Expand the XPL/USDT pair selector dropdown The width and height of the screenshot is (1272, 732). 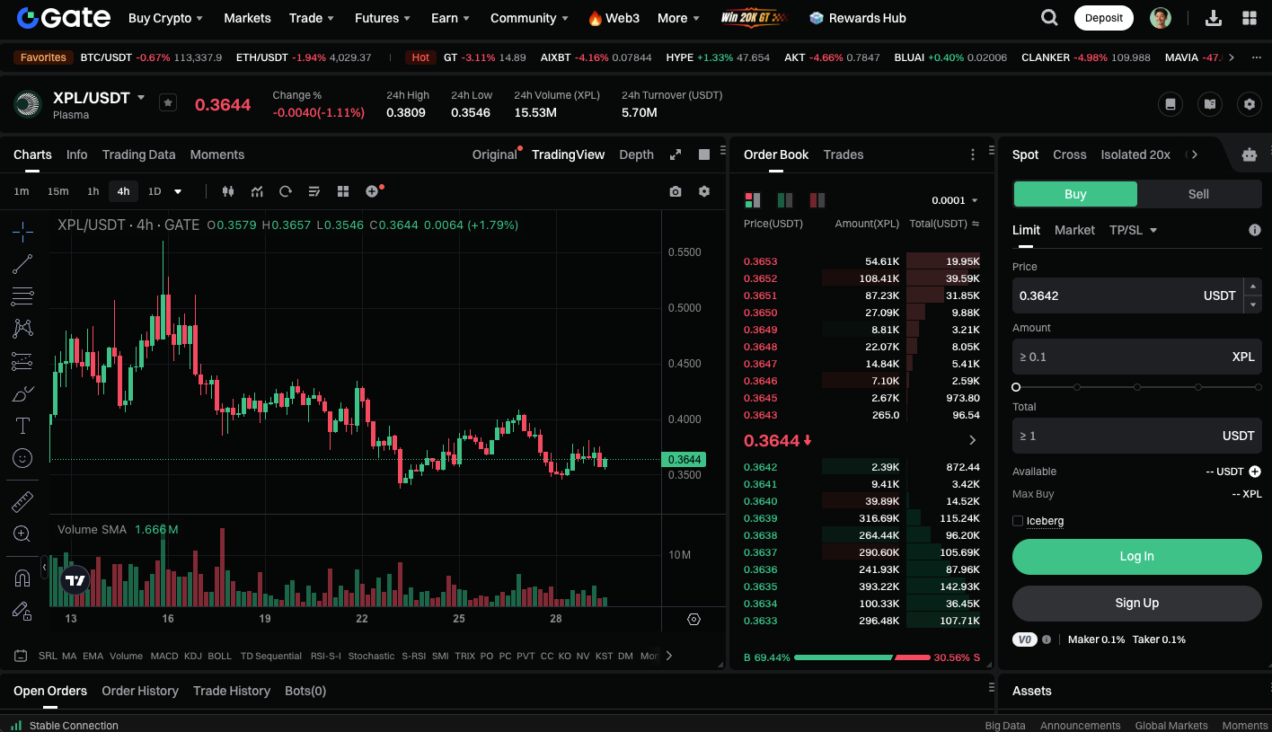click(x=141, y=97)
